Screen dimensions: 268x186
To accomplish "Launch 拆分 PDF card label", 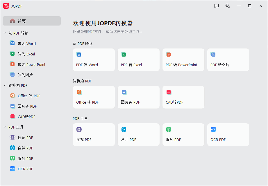I will click(173, 140).
